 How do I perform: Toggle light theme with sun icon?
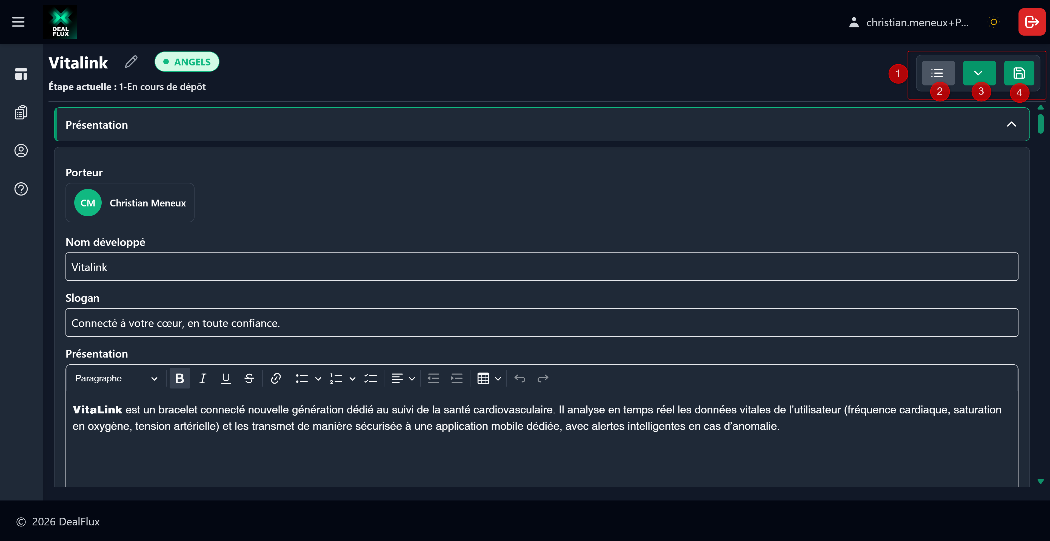click(x=994, y=22)
